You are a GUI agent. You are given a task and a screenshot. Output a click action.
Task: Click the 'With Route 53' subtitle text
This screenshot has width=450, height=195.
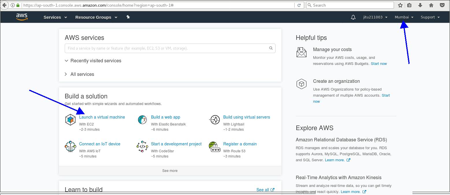pos(234,151)
